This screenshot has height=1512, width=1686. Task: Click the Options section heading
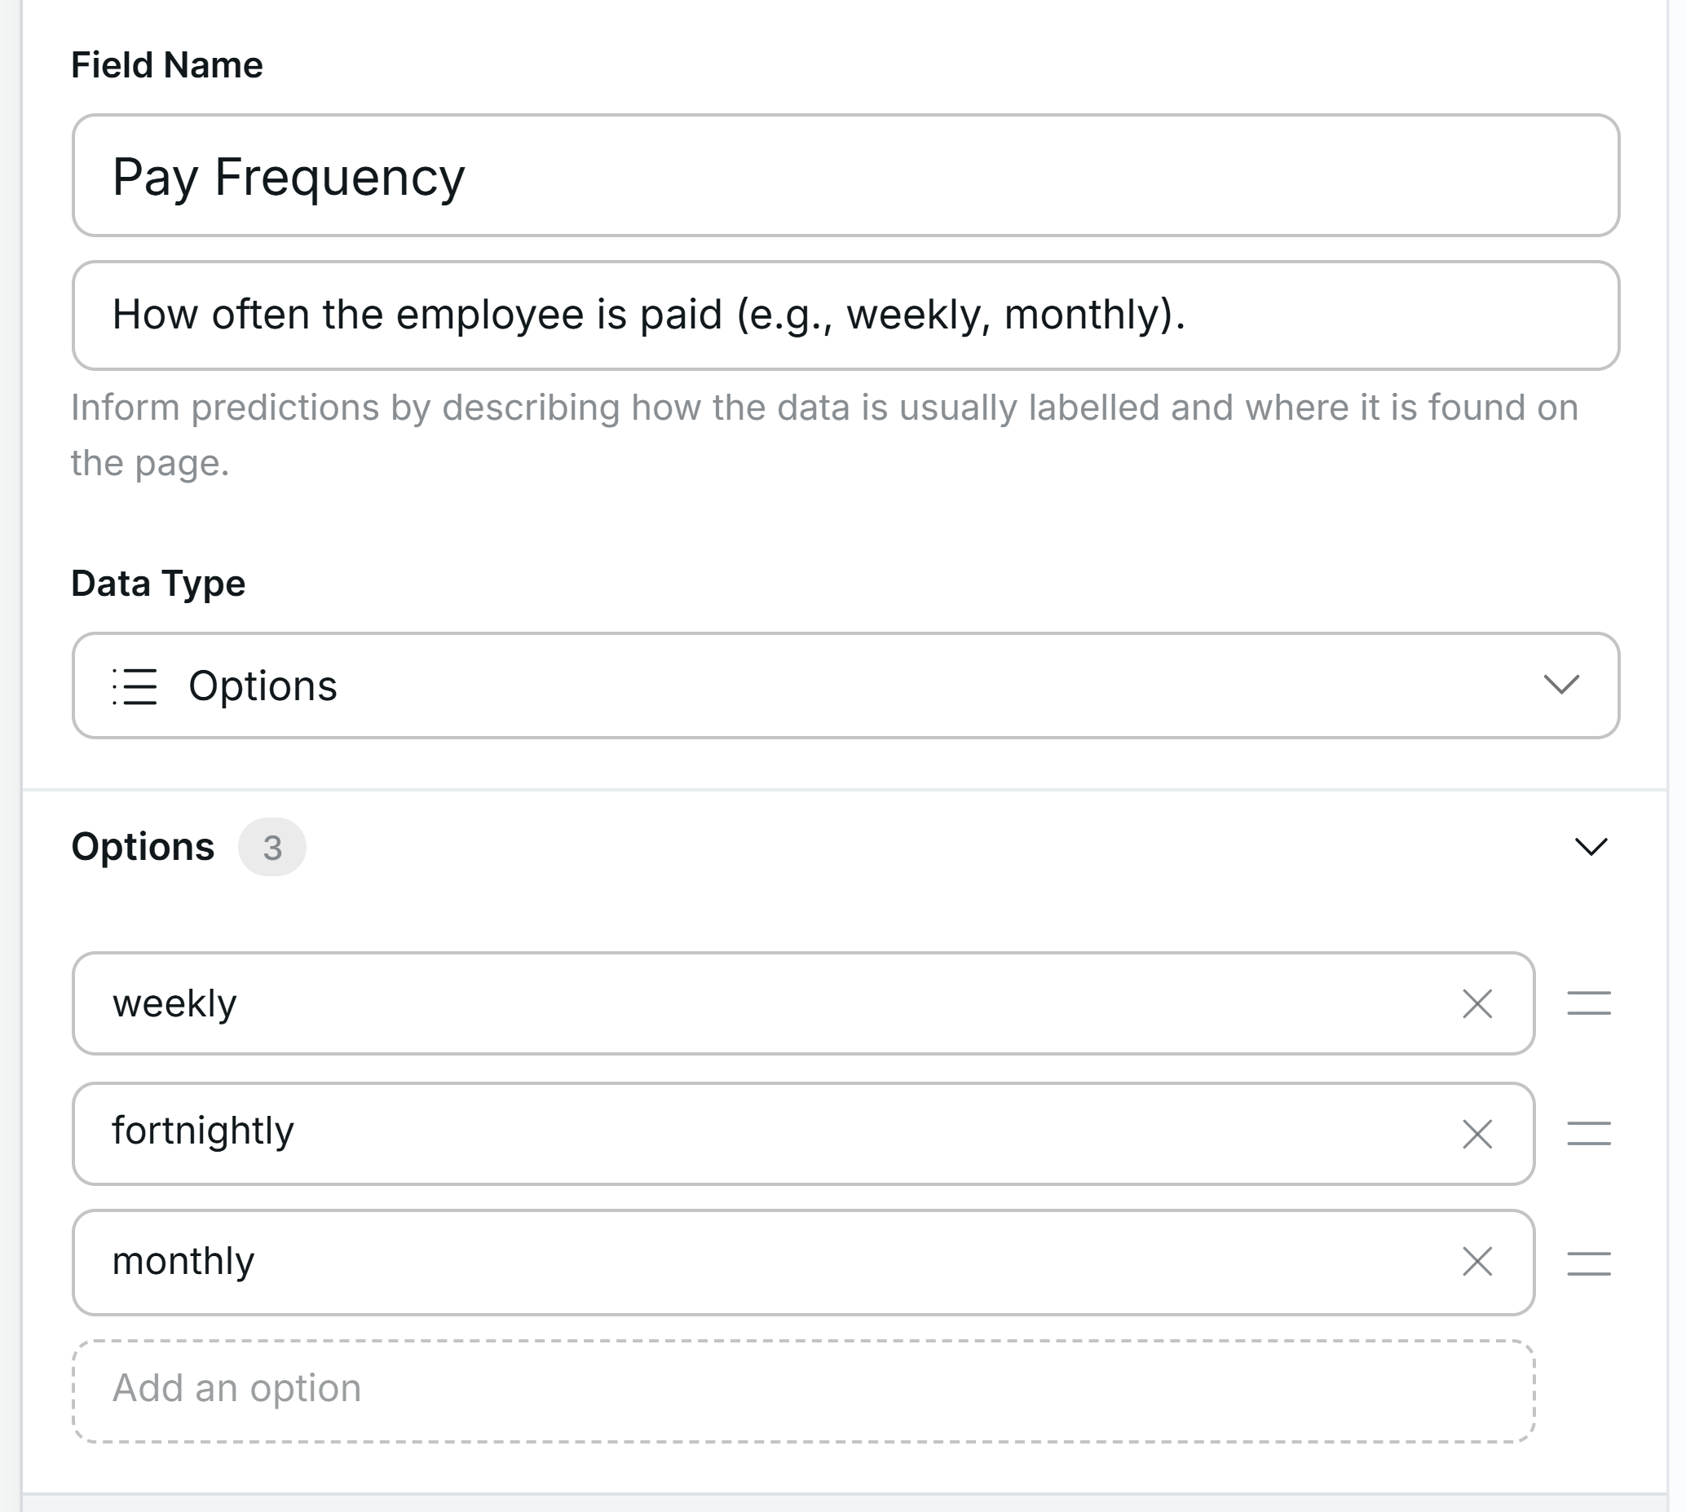(x=142, y=848)
